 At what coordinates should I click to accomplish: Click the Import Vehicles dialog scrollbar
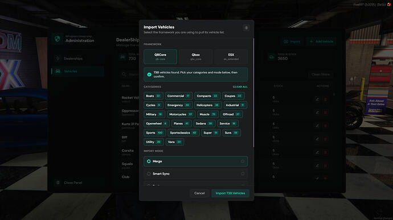click(253, 93)
